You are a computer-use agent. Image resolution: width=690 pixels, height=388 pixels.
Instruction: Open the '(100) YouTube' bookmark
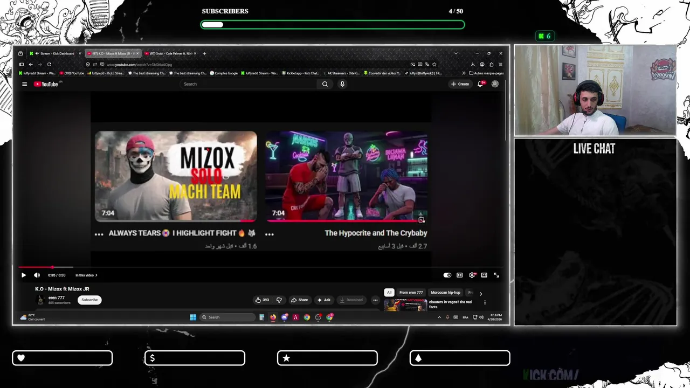pos(72,73)
